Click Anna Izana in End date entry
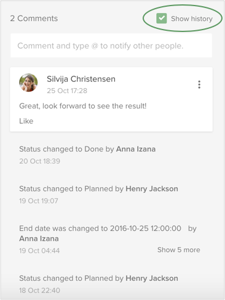 (39, 238)
